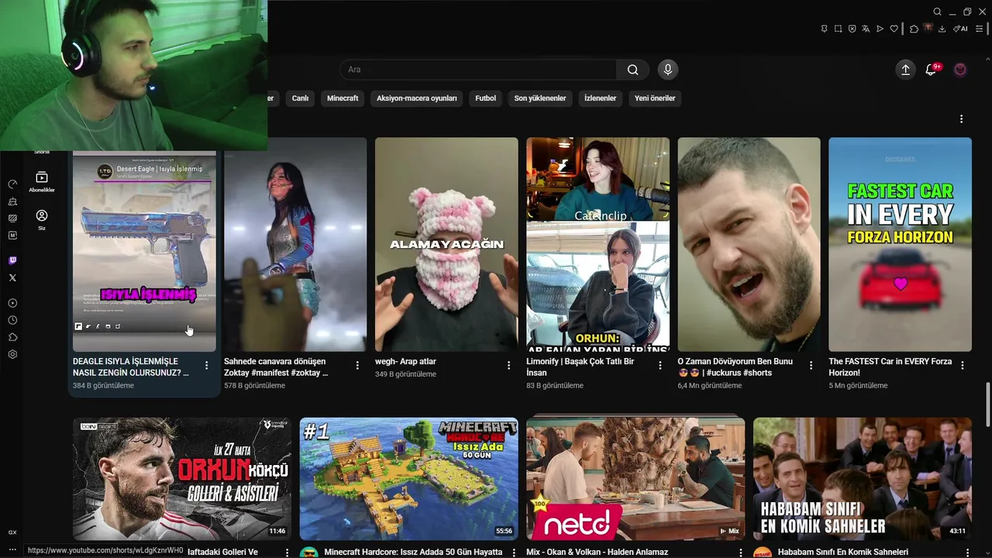Open browser Settings gear icon
This screenshot has height=558, width=992.
12,354
